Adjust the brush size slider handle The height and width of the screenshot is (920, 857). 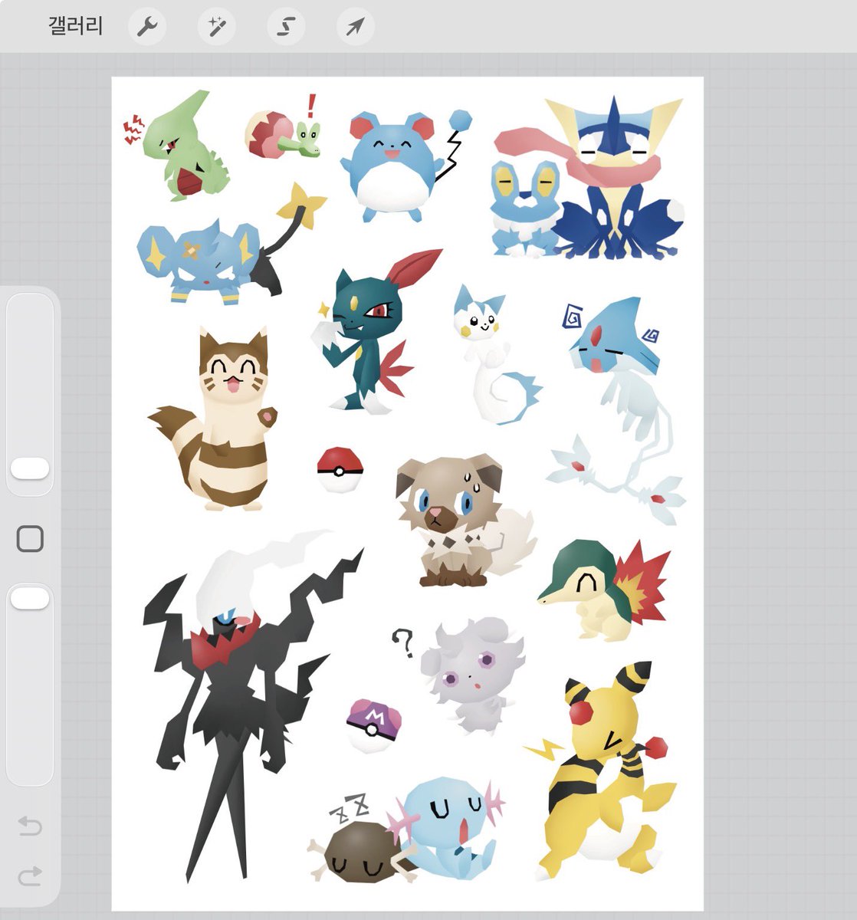[x=31, y=468]
